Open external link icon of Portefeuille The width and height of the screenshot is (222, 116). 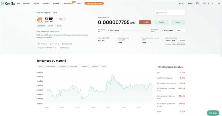[71, 44]
